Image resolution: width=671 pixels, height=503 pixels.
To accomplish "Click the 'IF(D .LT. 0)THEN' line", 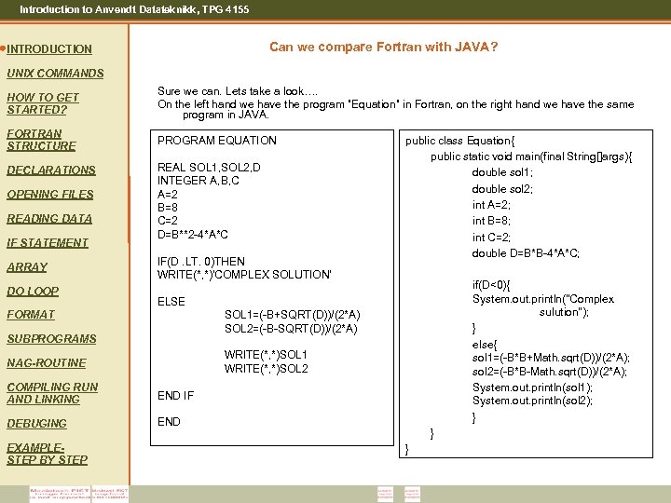I will coord(201,262).
